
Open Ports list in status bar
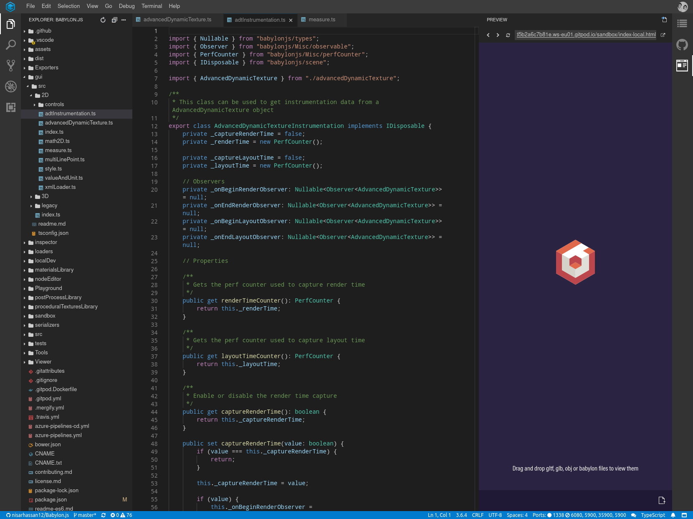click(579, 515)
